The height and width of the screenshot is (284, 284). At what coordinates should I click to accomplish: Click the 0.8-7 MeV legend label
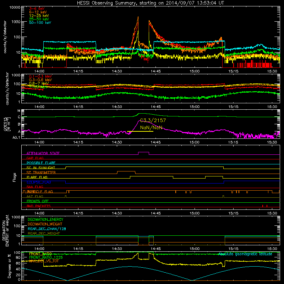(39, 83)
